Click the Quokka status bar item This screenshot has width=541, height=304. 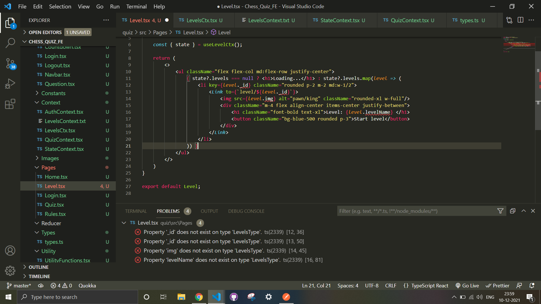(87, 285)
